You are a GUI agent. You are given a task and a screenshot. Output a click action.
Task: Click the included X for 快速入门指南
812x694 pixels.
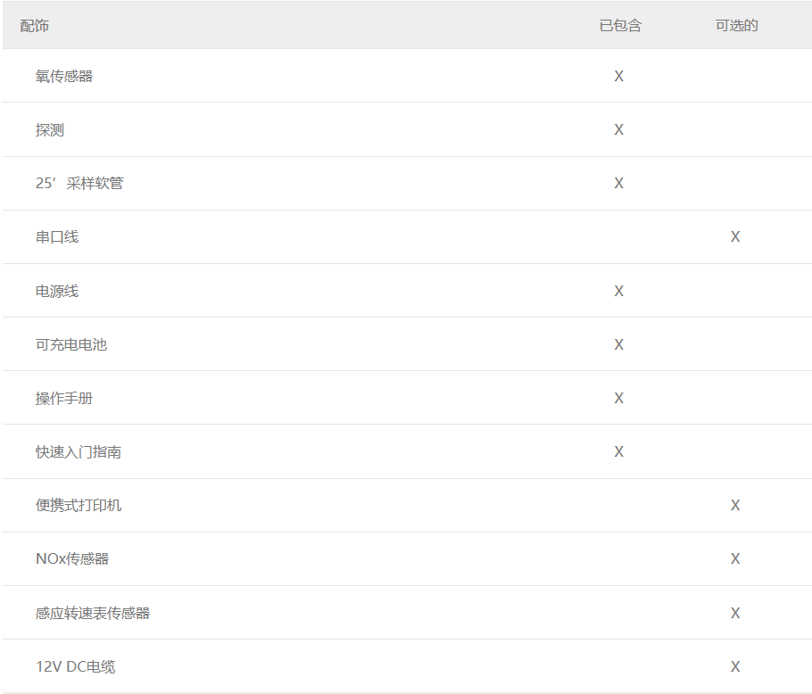click(x=619, y=451)
